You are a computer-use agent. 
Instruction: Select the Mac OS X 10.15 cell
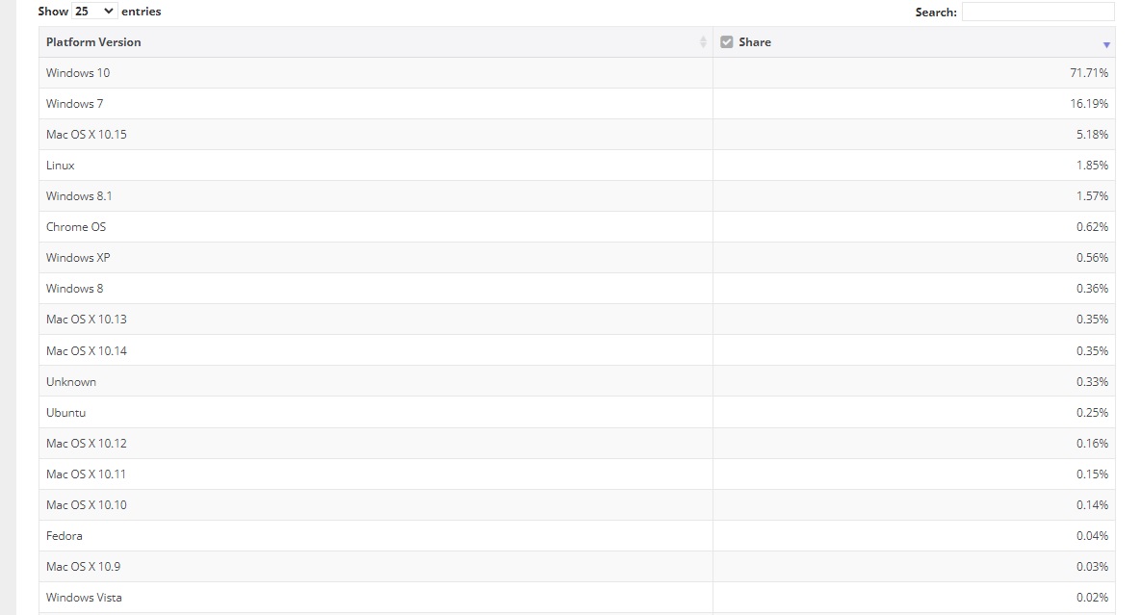[x=376, y=135]
